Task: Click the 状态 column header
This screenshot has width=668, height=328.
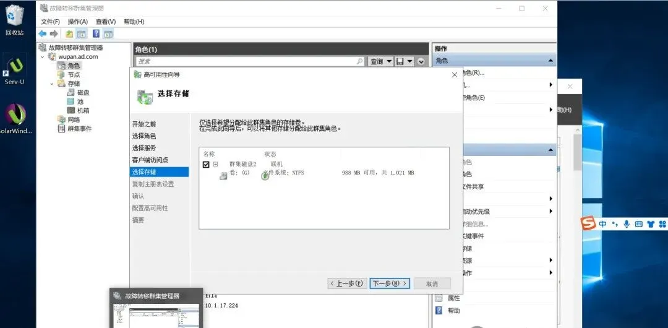Action: click(x=270, y=154)
